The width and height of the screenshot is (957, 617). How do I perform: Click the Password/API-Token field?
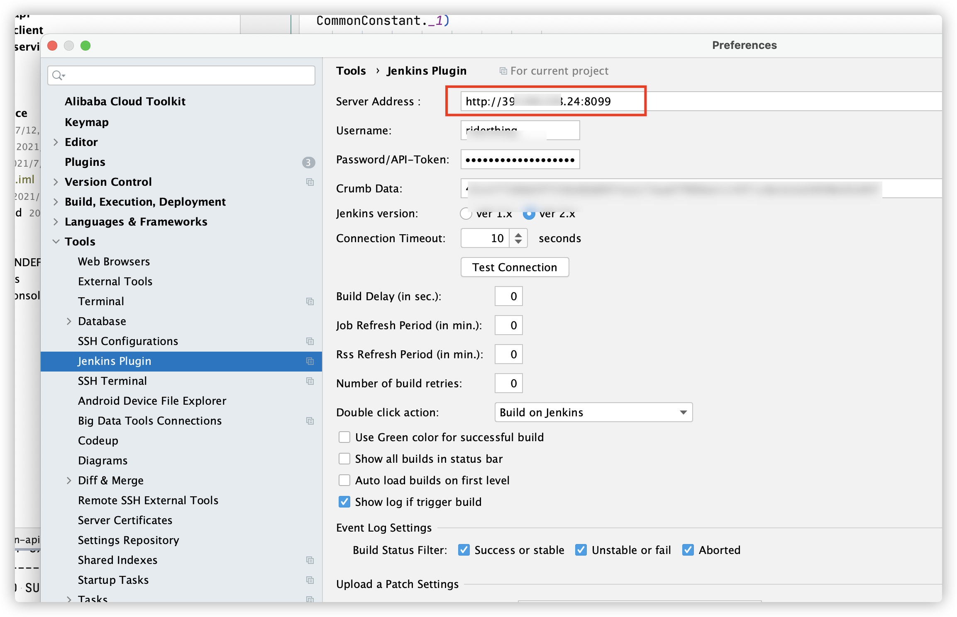click(520, 160)
